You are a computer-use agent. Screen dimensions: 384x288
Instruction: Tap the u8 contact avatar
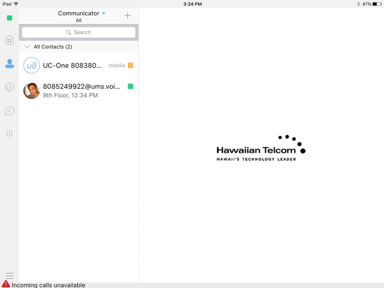(32, 66)
